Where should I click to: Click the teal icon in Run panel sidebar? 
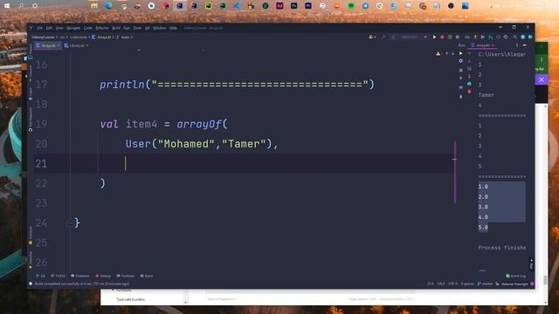pos(469,84)
